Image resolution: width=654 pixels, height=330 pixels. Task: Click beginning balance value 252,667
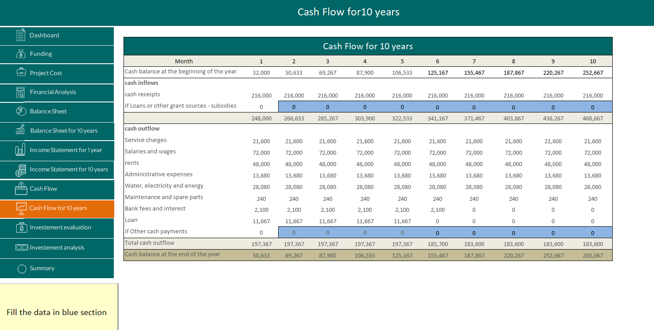click(592, 73)
